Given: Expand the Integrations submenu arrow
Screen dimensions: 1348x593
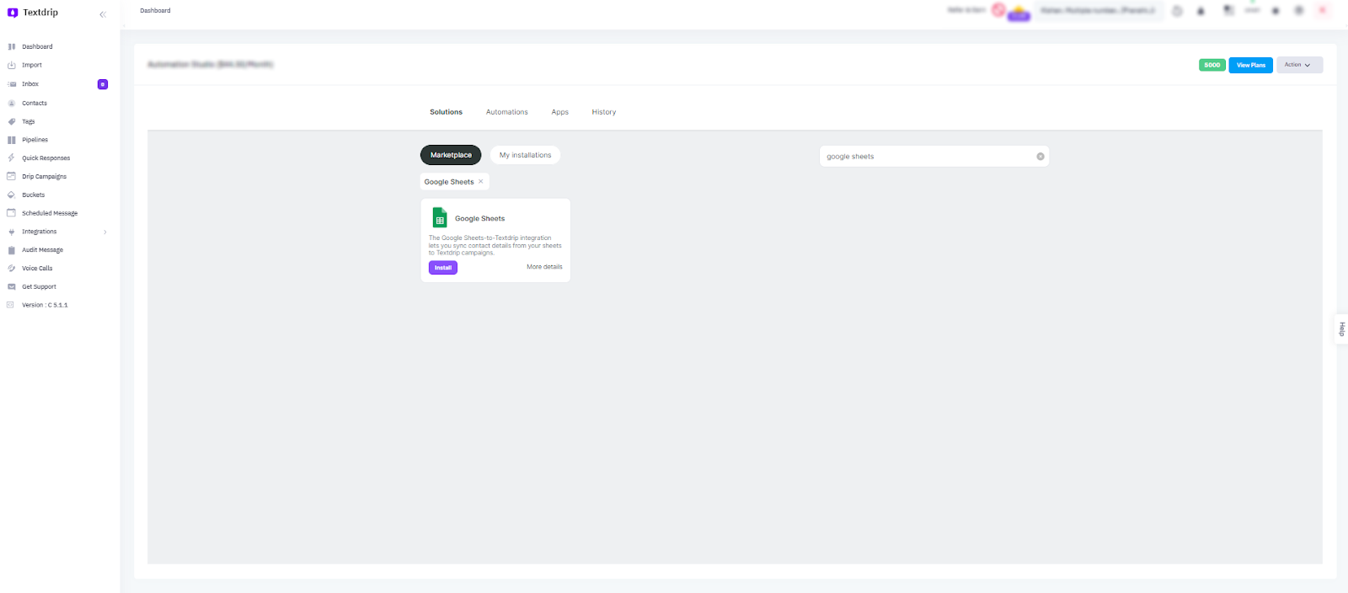Looking at the screenshot, I should 105,232.
